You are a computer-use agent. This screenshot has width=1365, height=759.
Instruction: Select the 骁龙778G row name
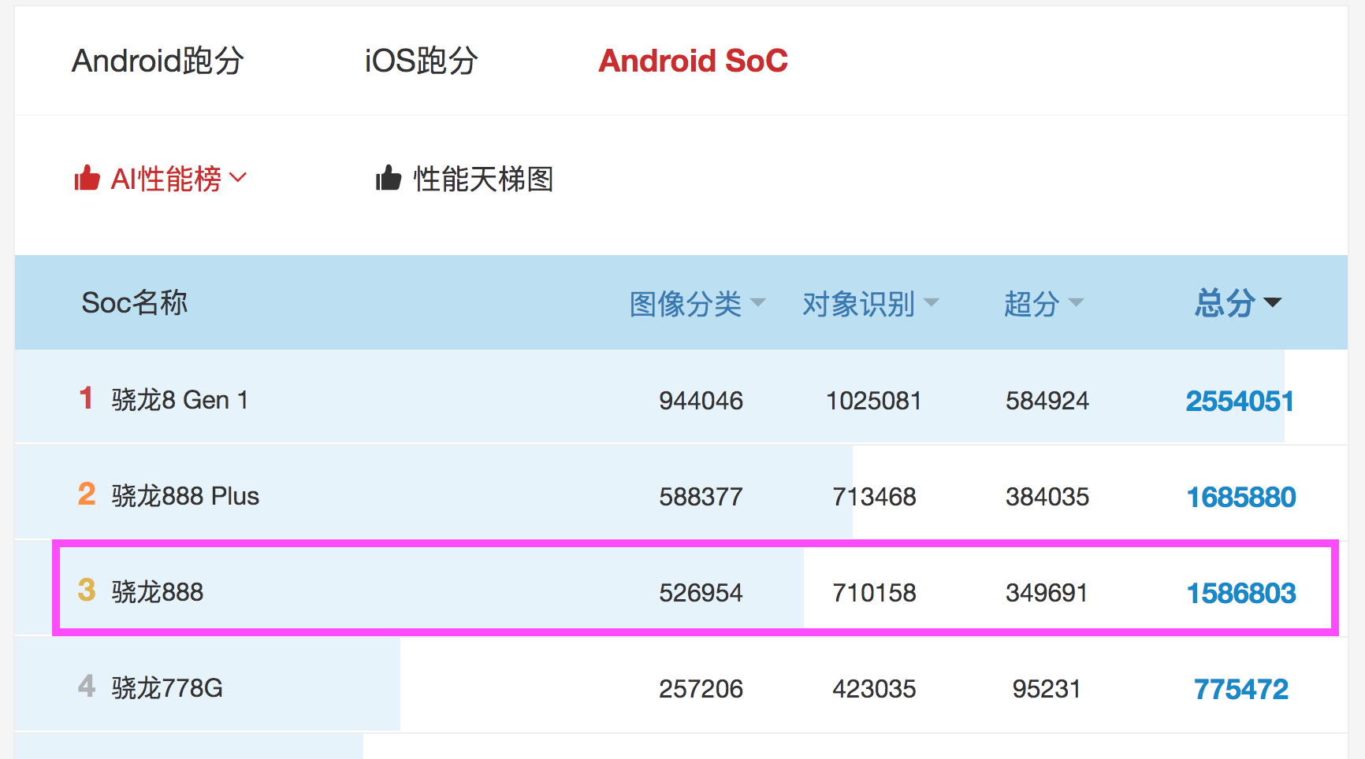point(167,688)
